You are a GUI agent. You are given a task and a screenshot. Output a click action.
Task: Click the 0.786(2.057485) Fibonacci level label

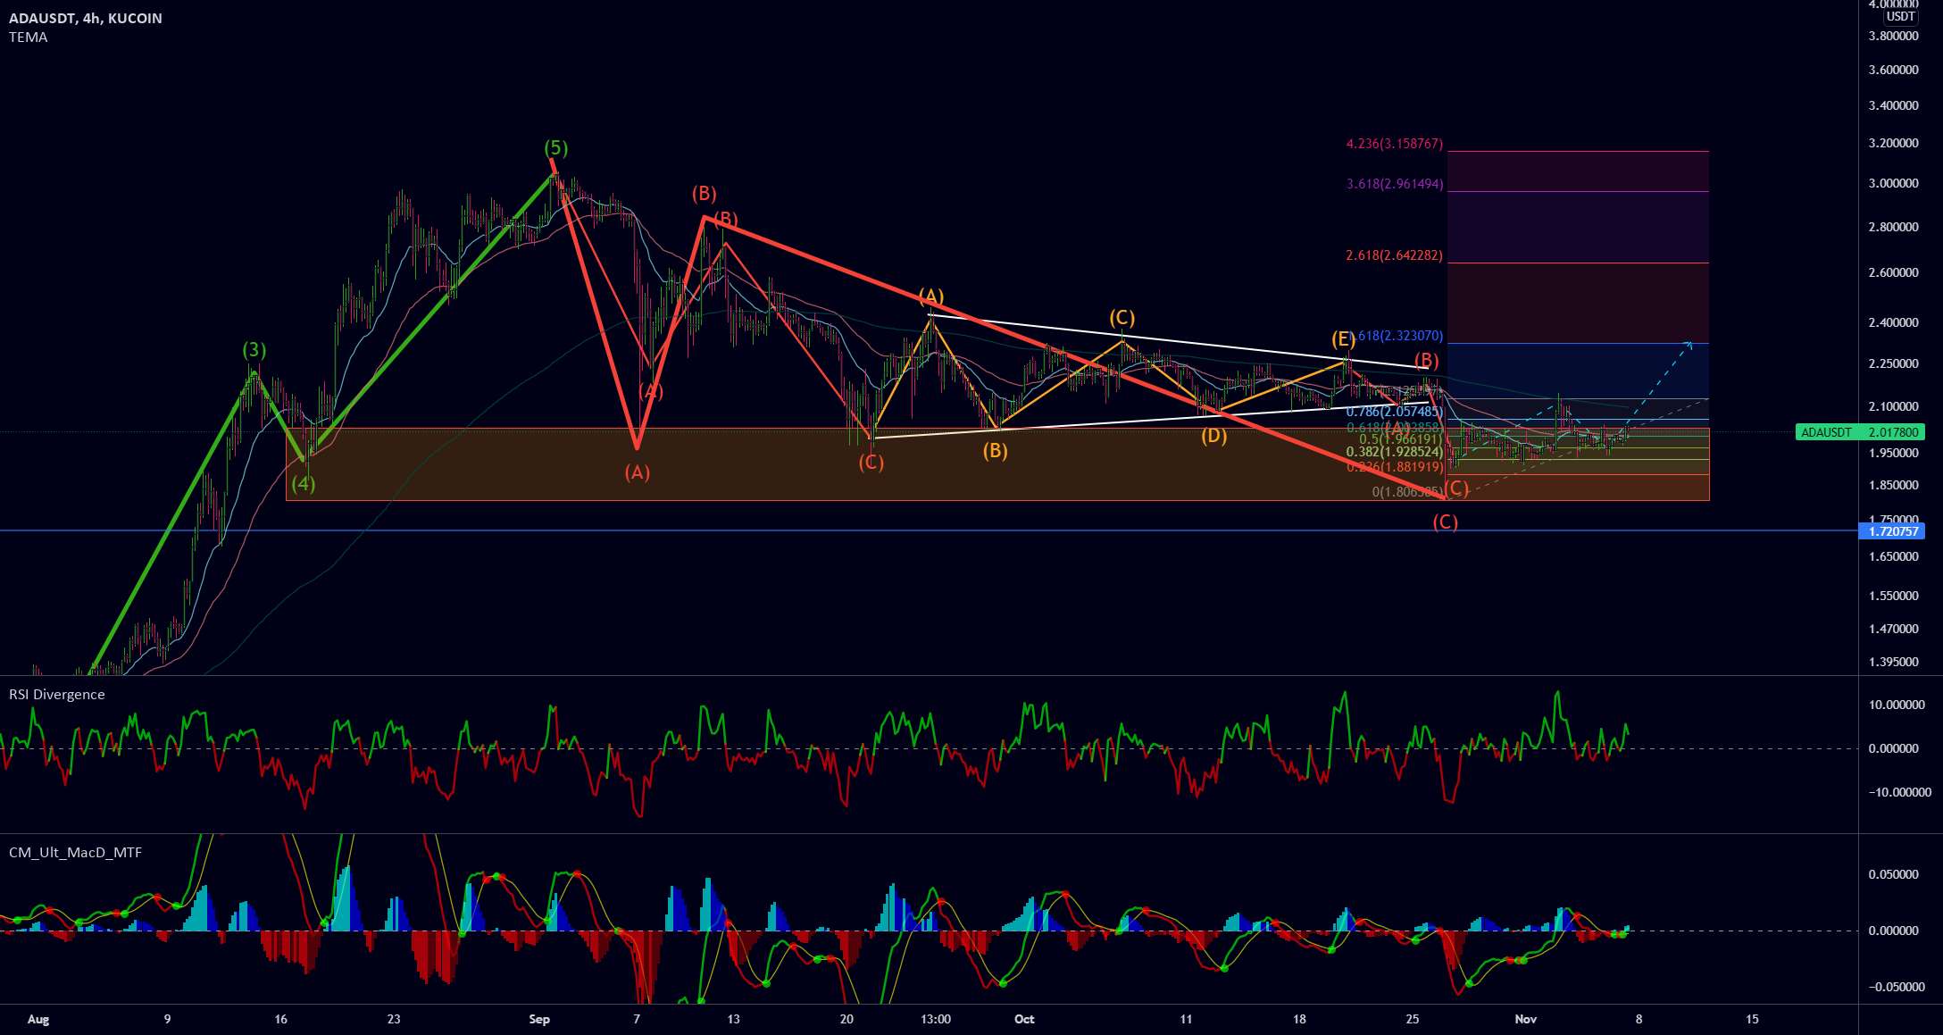(x=1395, y=411)
